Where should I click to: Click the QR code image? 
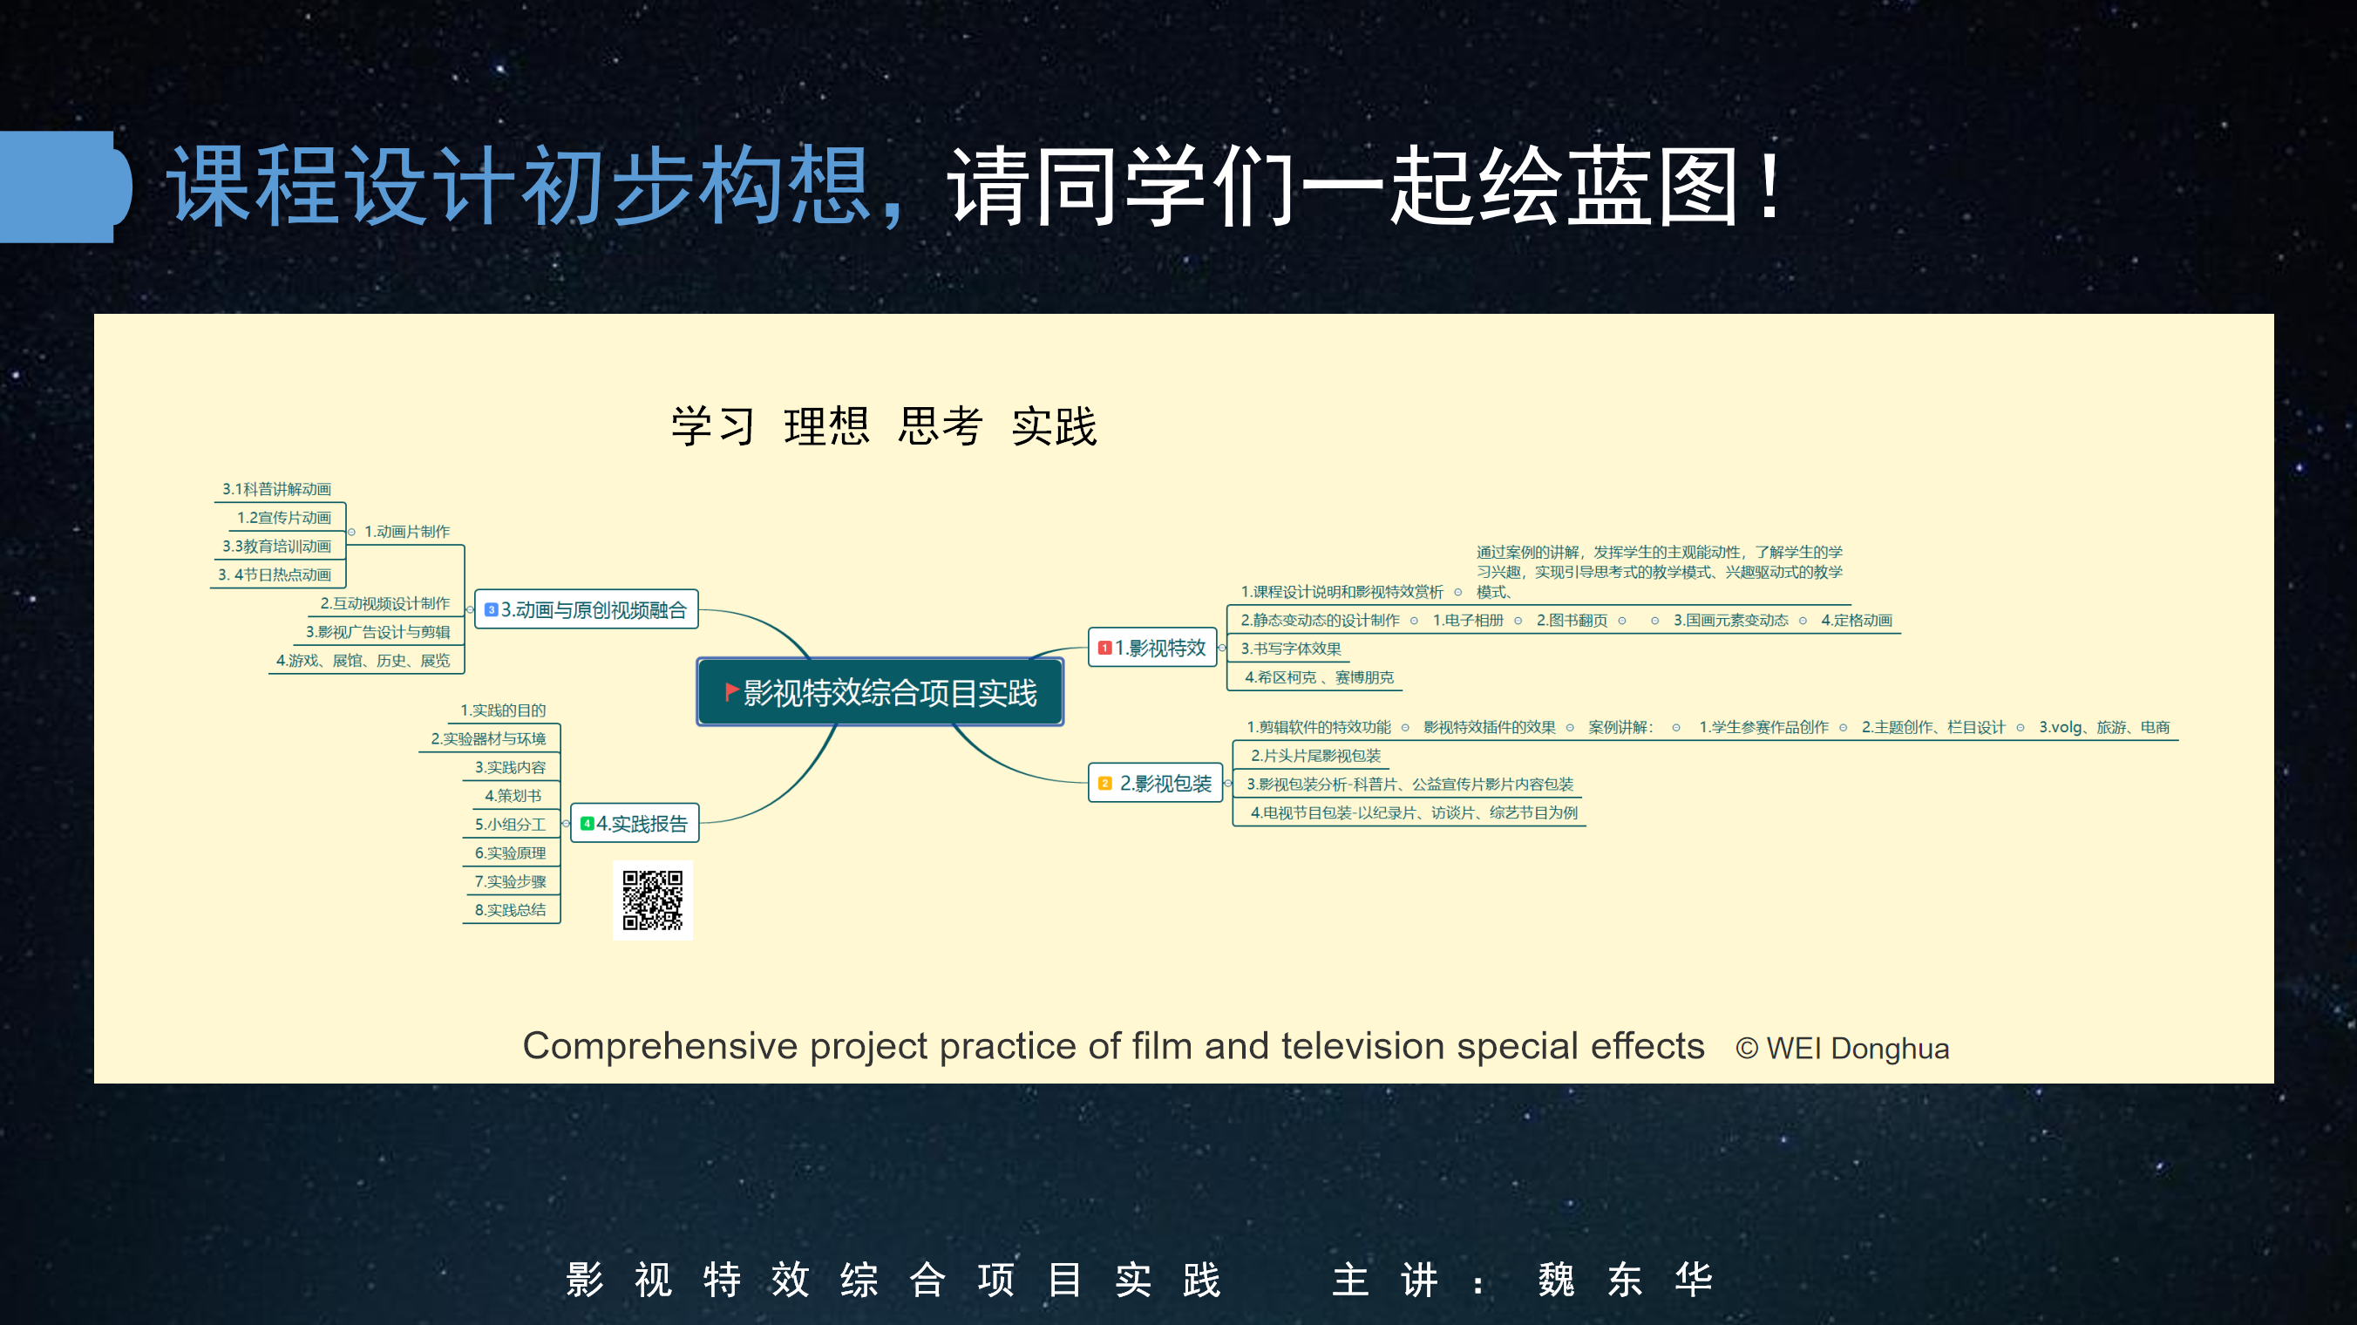point(652,900)
